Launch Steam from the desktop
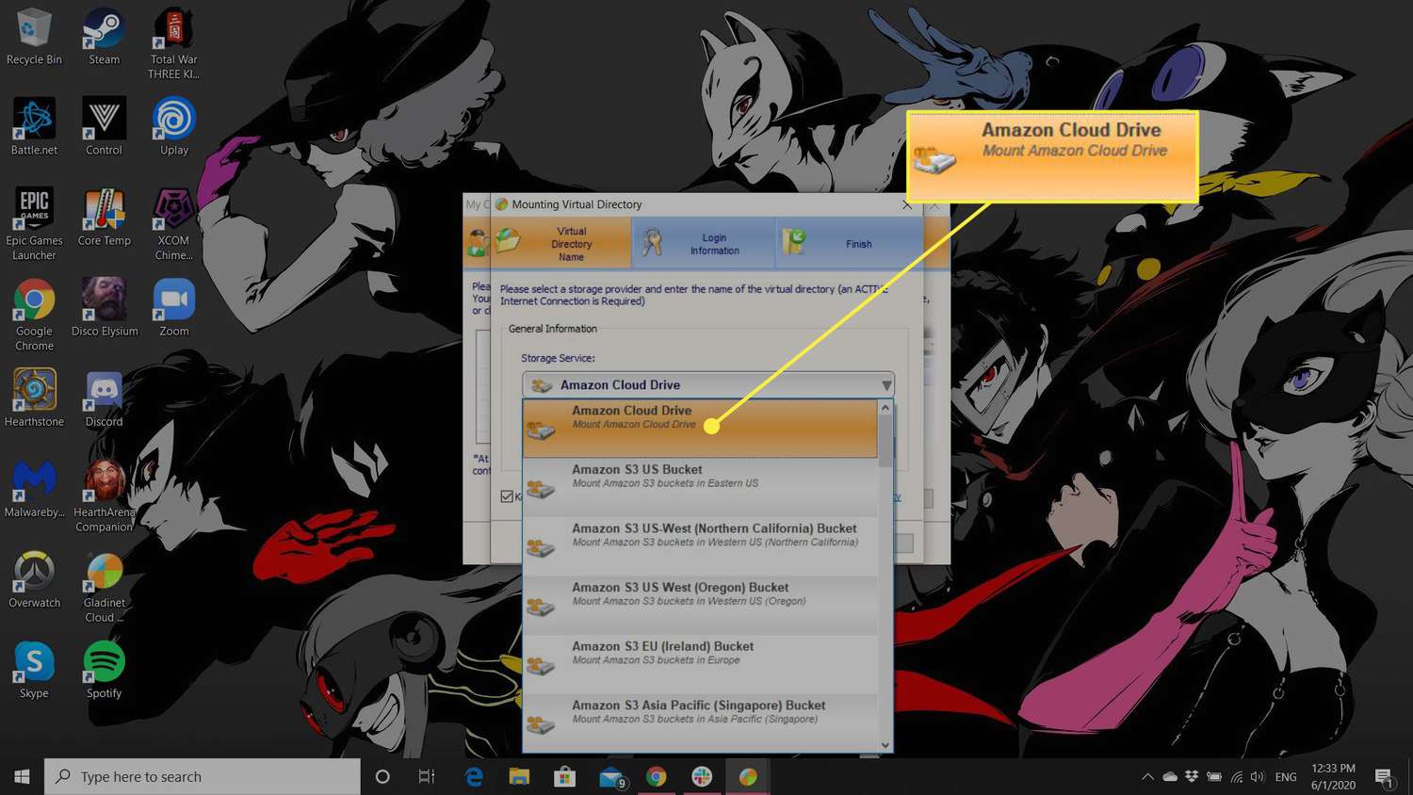The height and width of the screenshot is (795, 1413). [x=104, y=38]
